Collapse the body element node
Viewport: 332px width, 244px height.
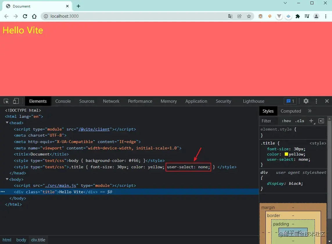pos(7,179)
